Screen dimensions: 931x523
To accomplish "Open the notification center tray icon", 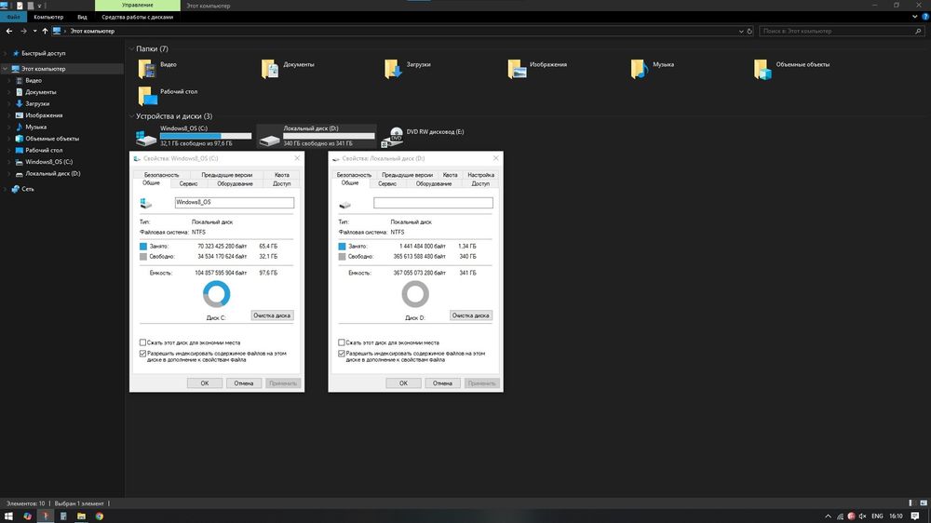I will pos(915,516).
